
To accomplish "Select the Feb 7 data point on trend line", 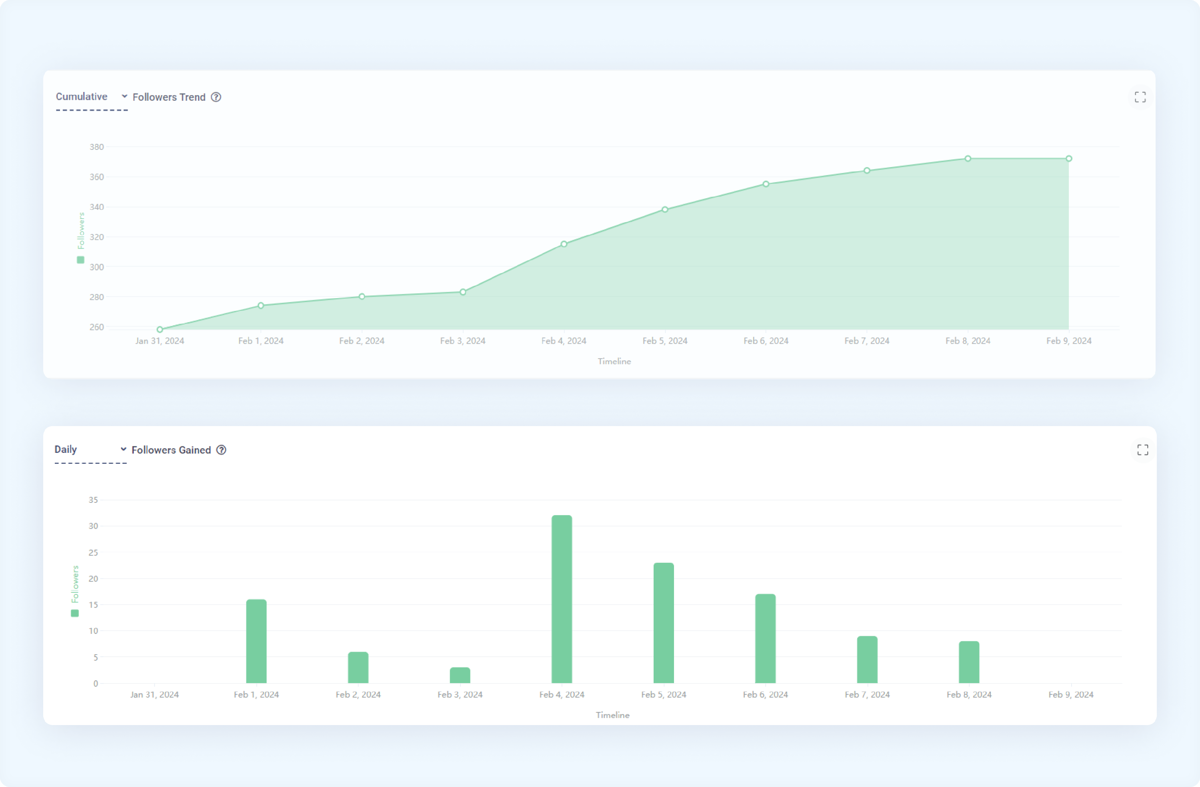I will [867, 170].
